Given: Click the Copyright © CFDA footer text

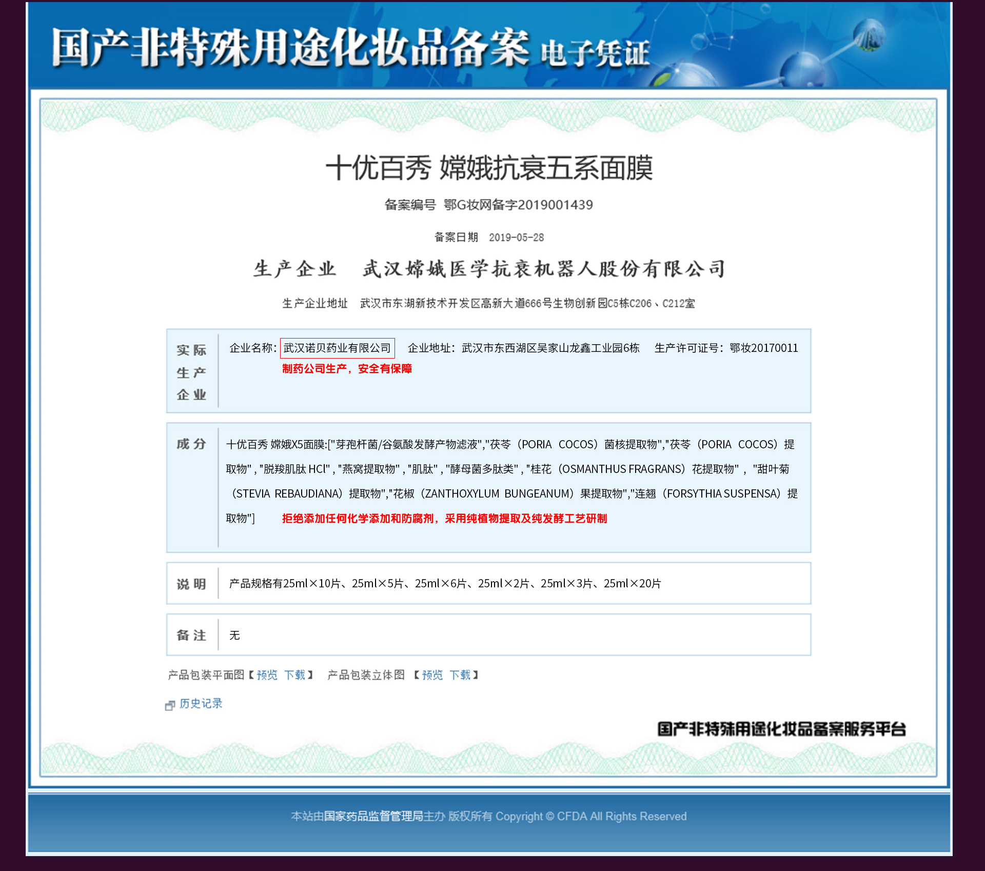Looking at the screenshot, I should click(x=590, y=816).
